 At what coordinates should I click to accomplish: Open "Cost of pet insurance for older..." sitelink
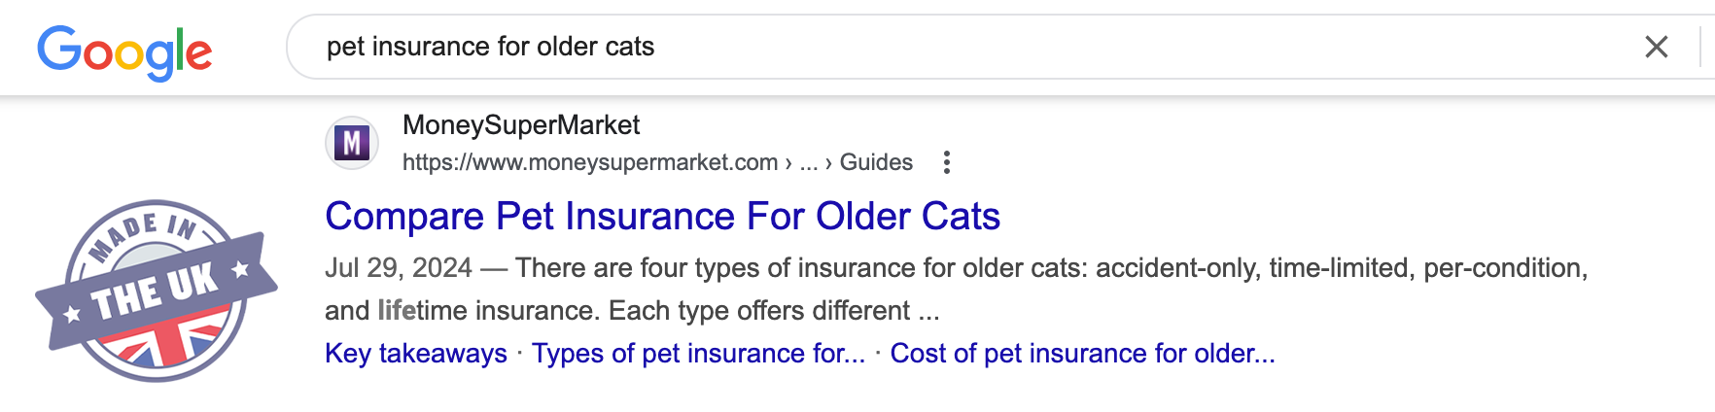pos(1082,354)
